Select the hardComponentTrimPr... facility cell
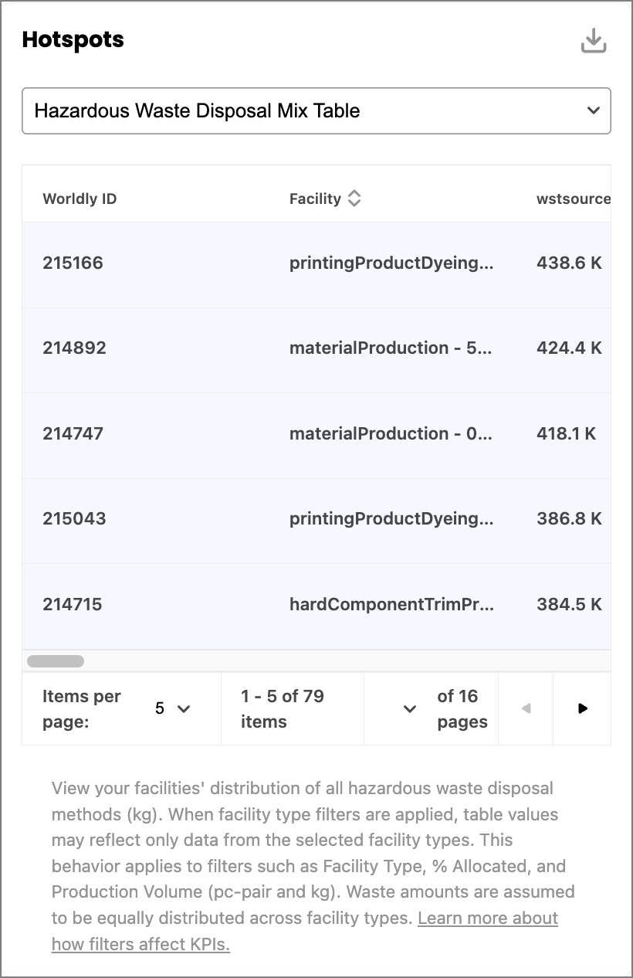 [x=393, y=606]
